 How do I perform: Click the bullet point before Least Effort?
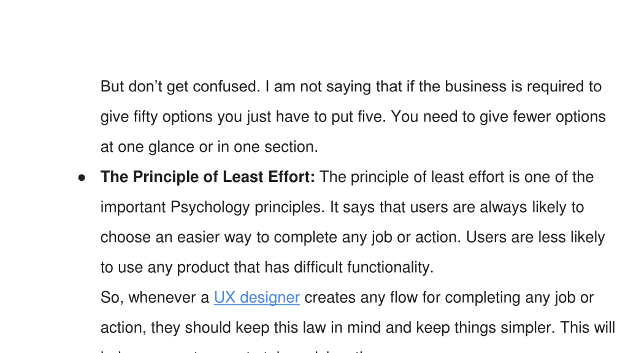point(82,178)
